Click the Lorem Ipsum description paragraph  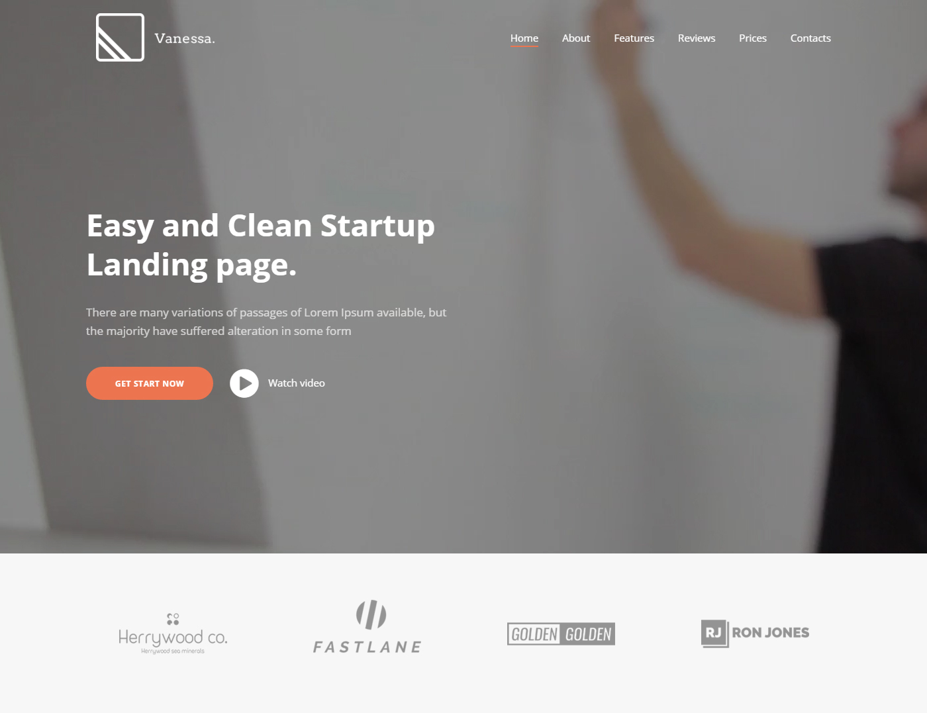click(266, 322)
